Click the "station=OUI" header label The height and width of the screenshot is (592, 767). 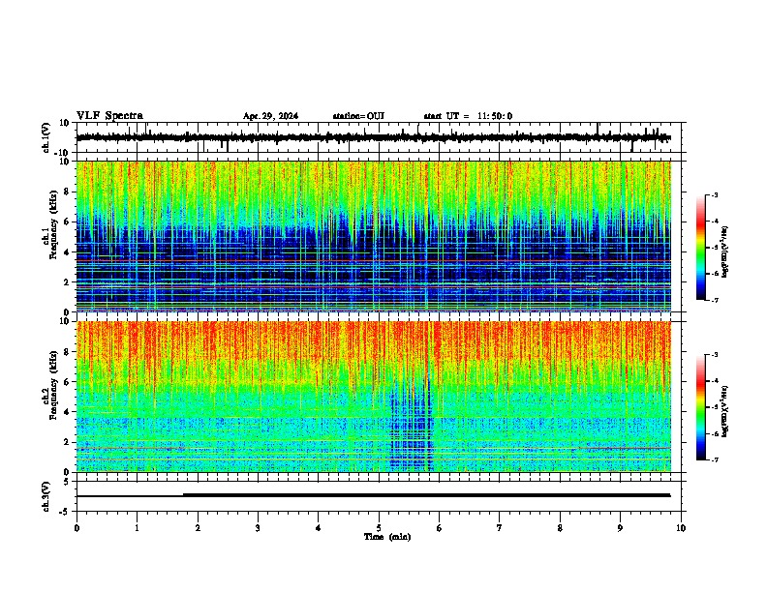[x=358, y=116]
